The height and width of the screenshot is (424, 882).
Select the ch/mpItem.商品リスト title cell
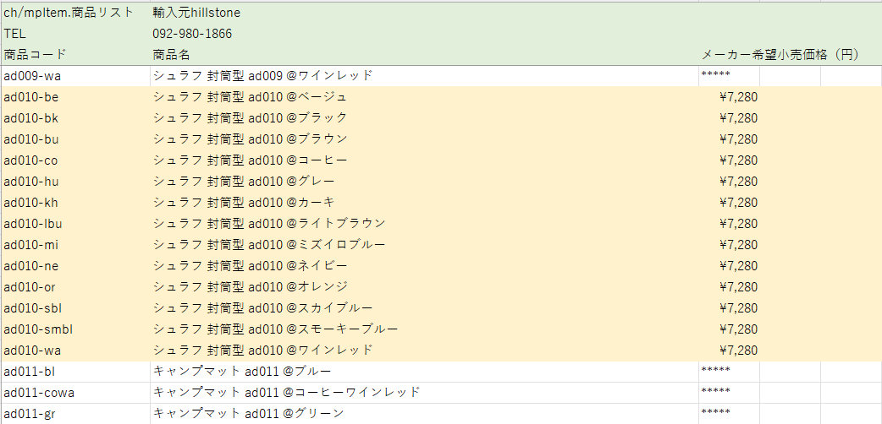point(69,13)
